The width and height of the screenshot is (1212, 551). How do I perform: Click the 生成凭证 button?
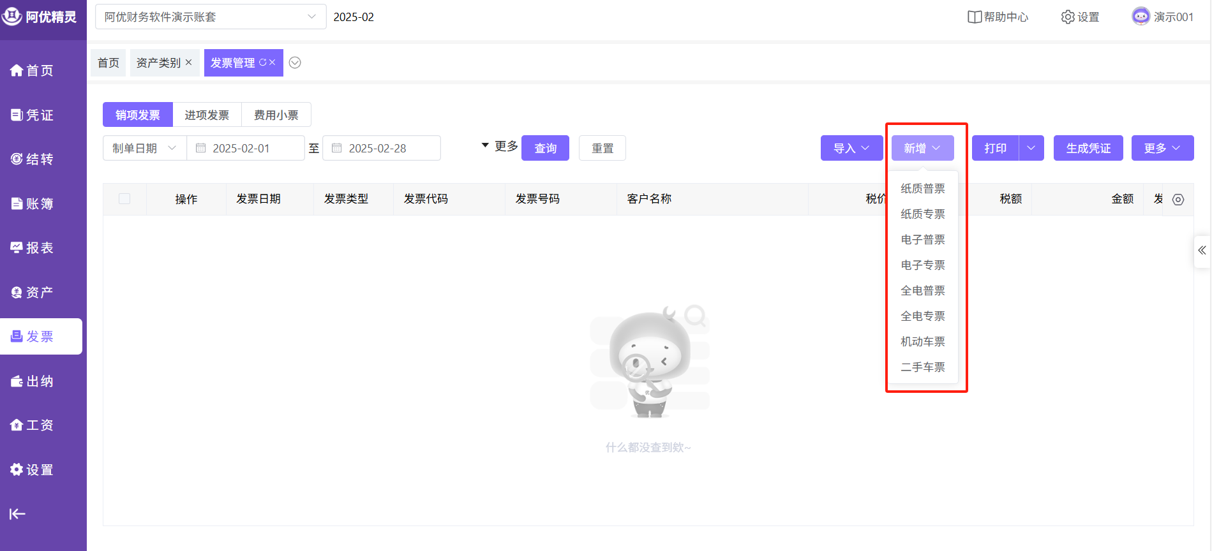pos(1088,148)
